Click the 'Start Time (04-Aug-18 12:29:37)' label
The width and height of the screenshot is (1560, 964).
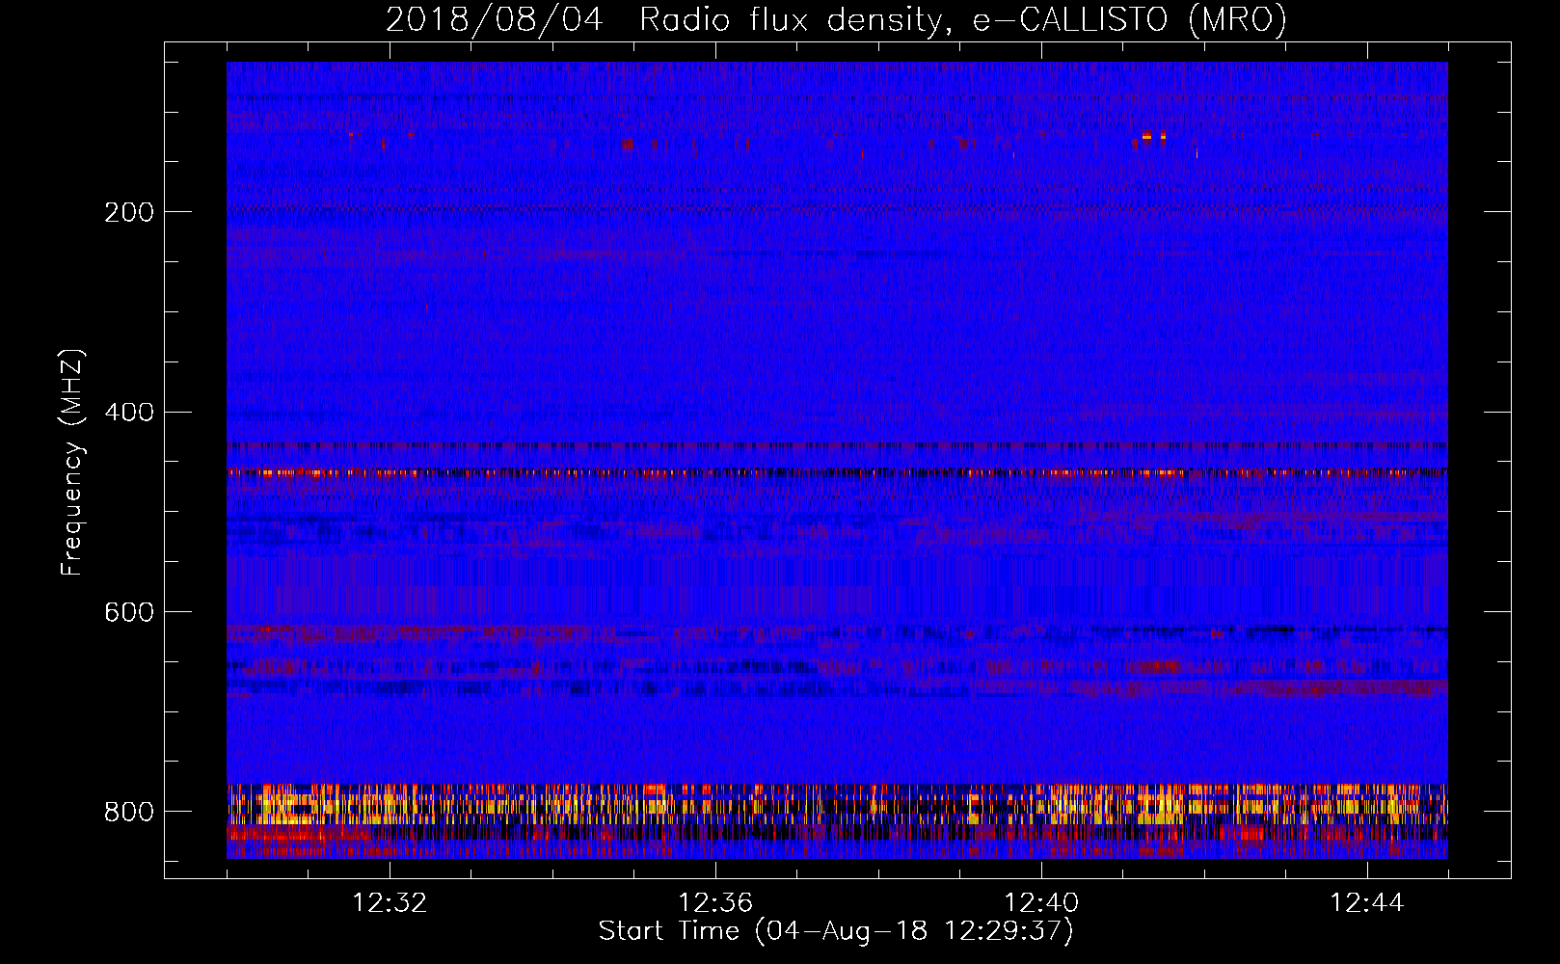coord(836,931)
